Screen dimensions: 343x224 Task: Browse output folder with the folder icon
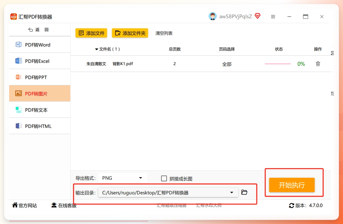click(244, 192)
